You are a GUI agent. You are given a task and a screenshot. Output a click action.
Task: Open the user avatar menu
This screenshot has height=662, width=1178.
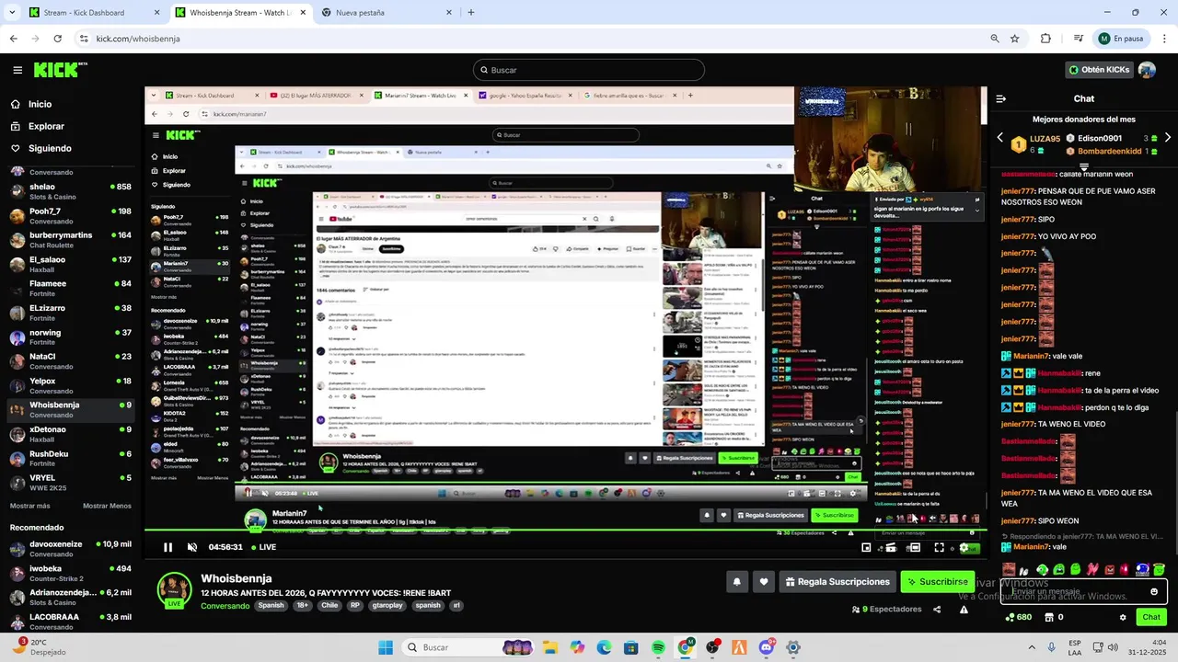click(1147, 70)
